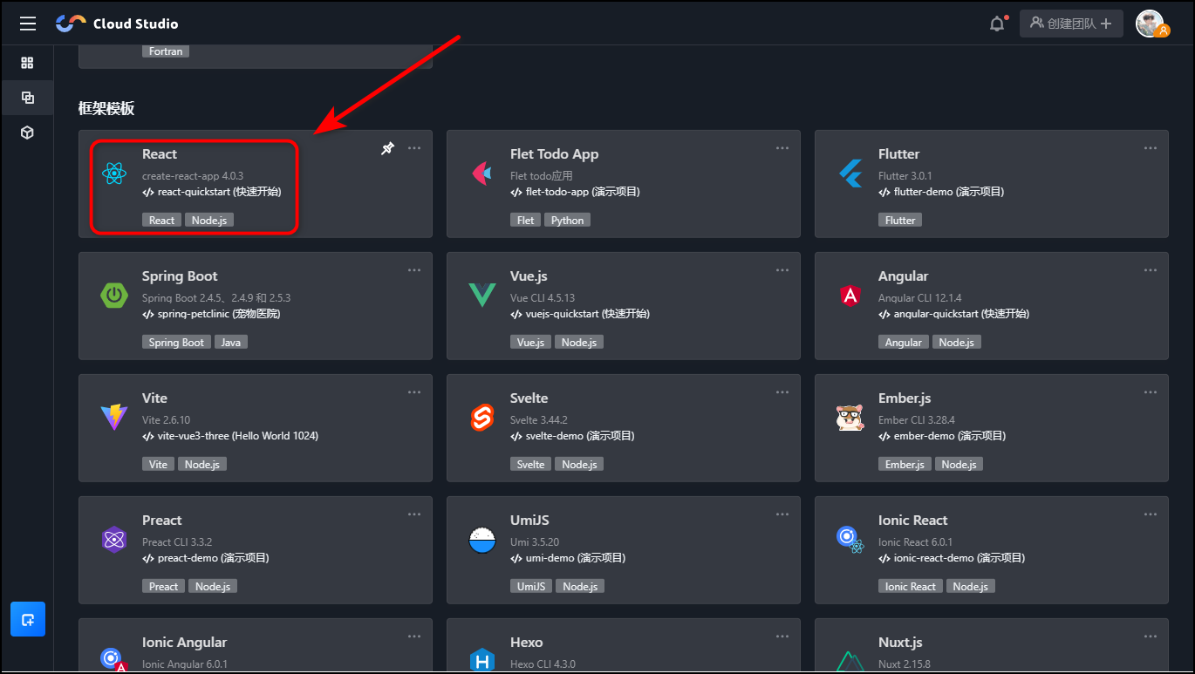Open the vuejs-quickstart repository link
1195x674 pixels.
point(580,314)
